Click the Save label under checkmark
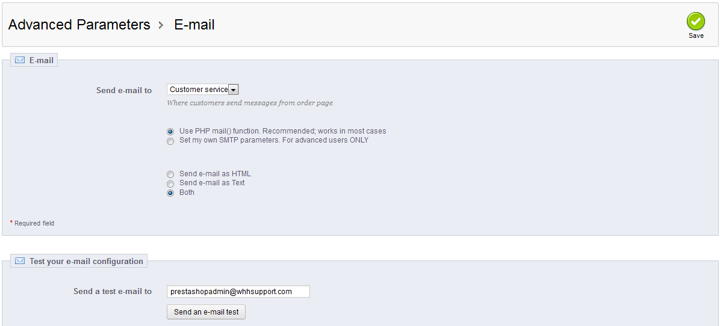Viewport: 720px width, 326px height. (696, 36)
